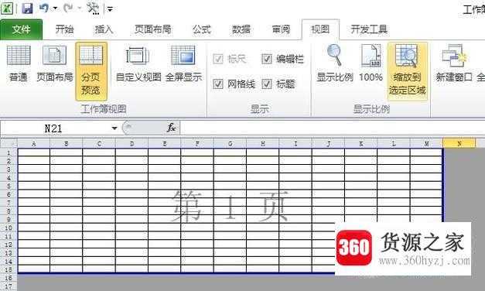Select highlighted column N header
This screenshot has height=291, width=485.
click(x=459, y=144)
